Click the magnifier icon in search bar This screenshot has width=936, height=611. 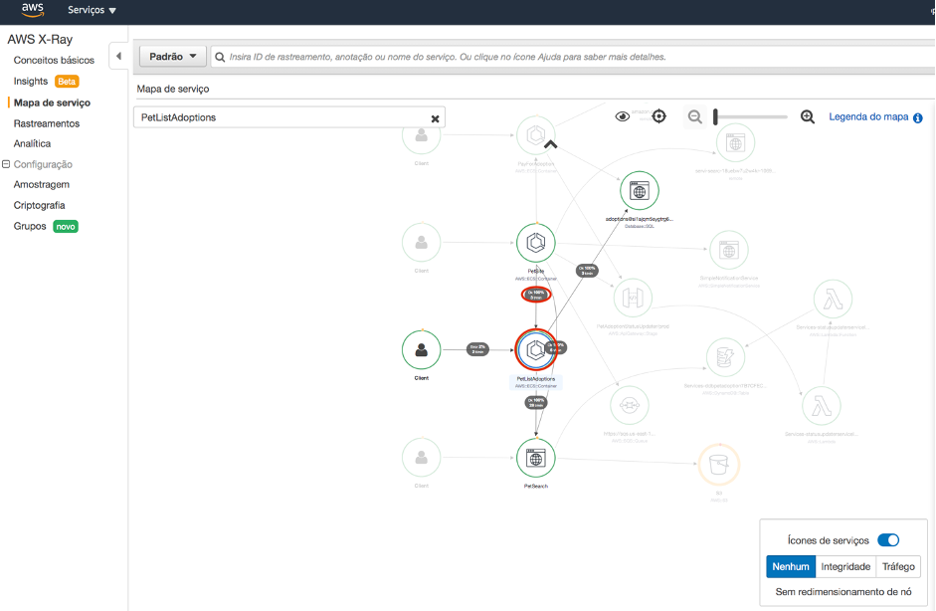pyautogui.click(x=220, y=57)
